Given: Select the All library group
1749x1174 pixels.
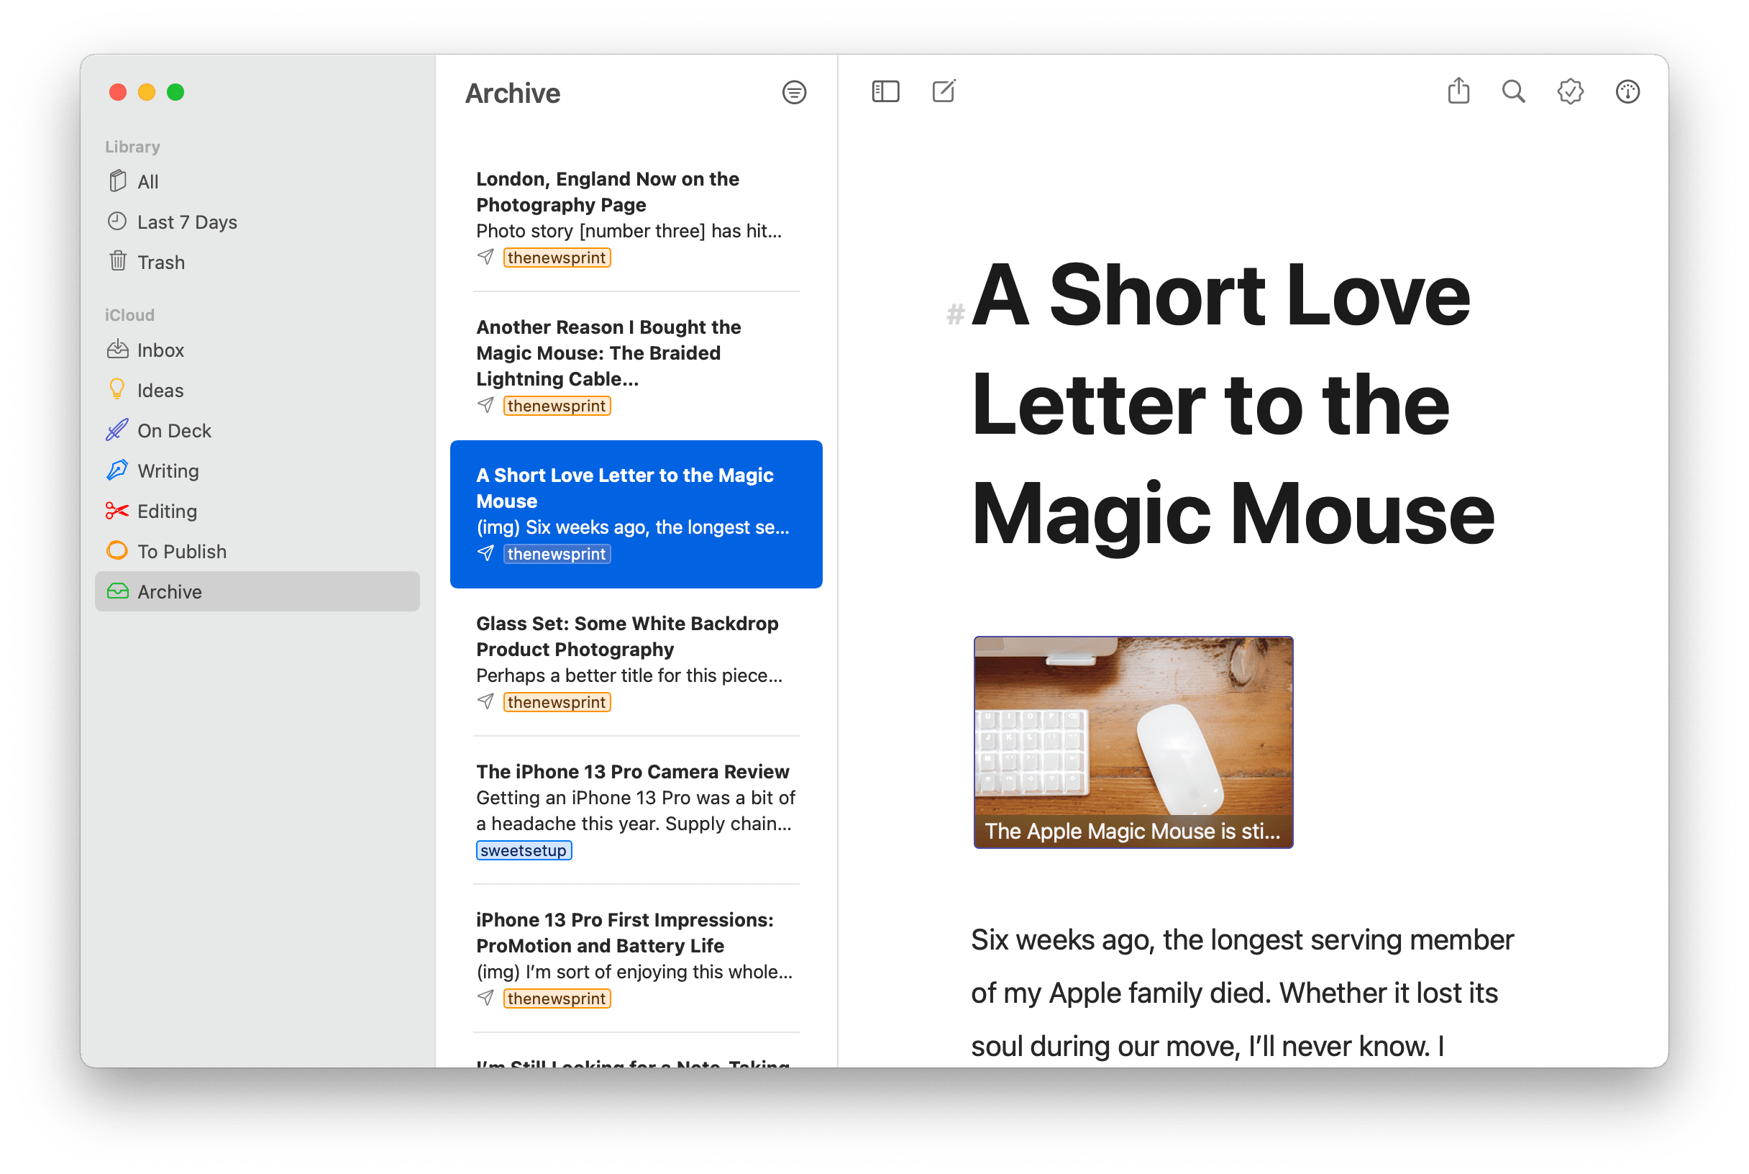Looking at the screenshot, I should [257, 181].
